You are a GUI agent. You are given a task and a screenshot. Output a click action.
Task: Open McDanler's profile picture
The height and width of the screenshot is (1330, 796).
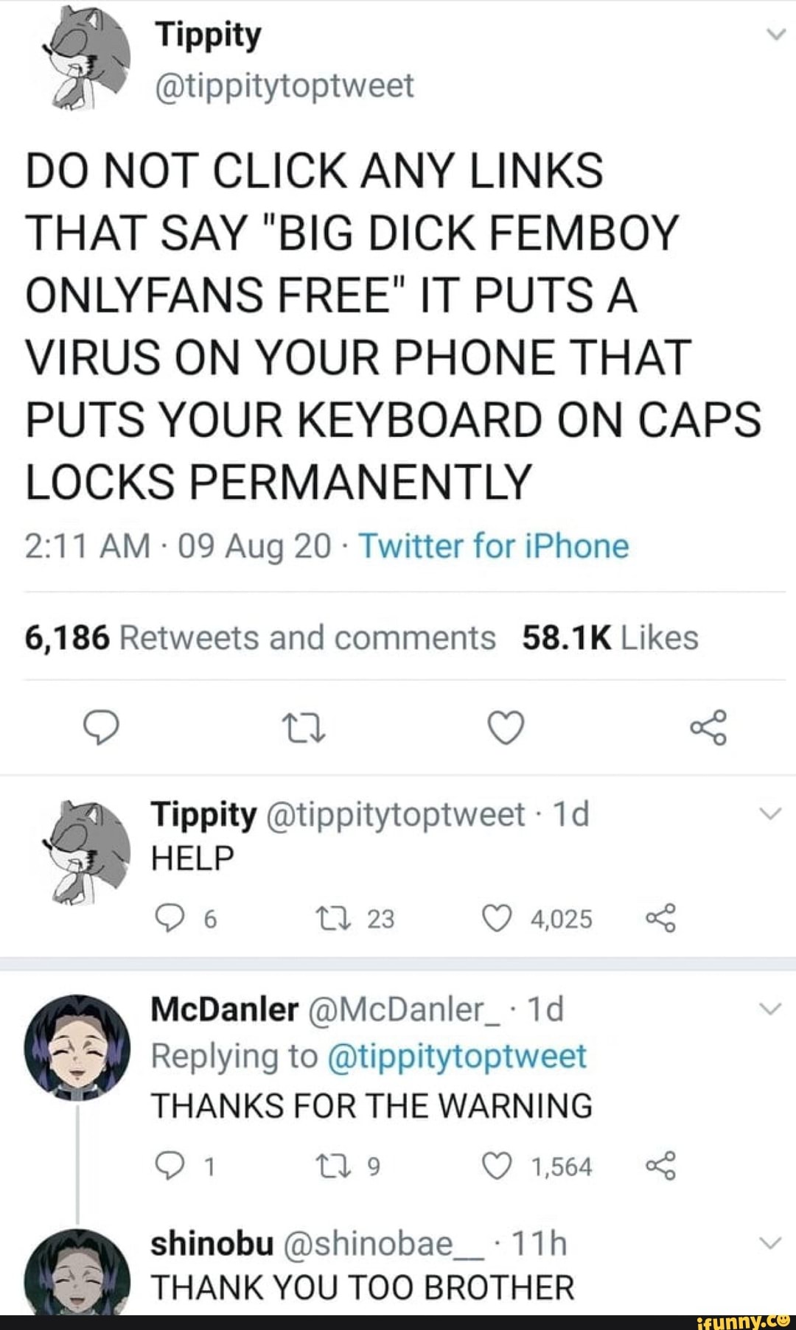pos(77,1046)
